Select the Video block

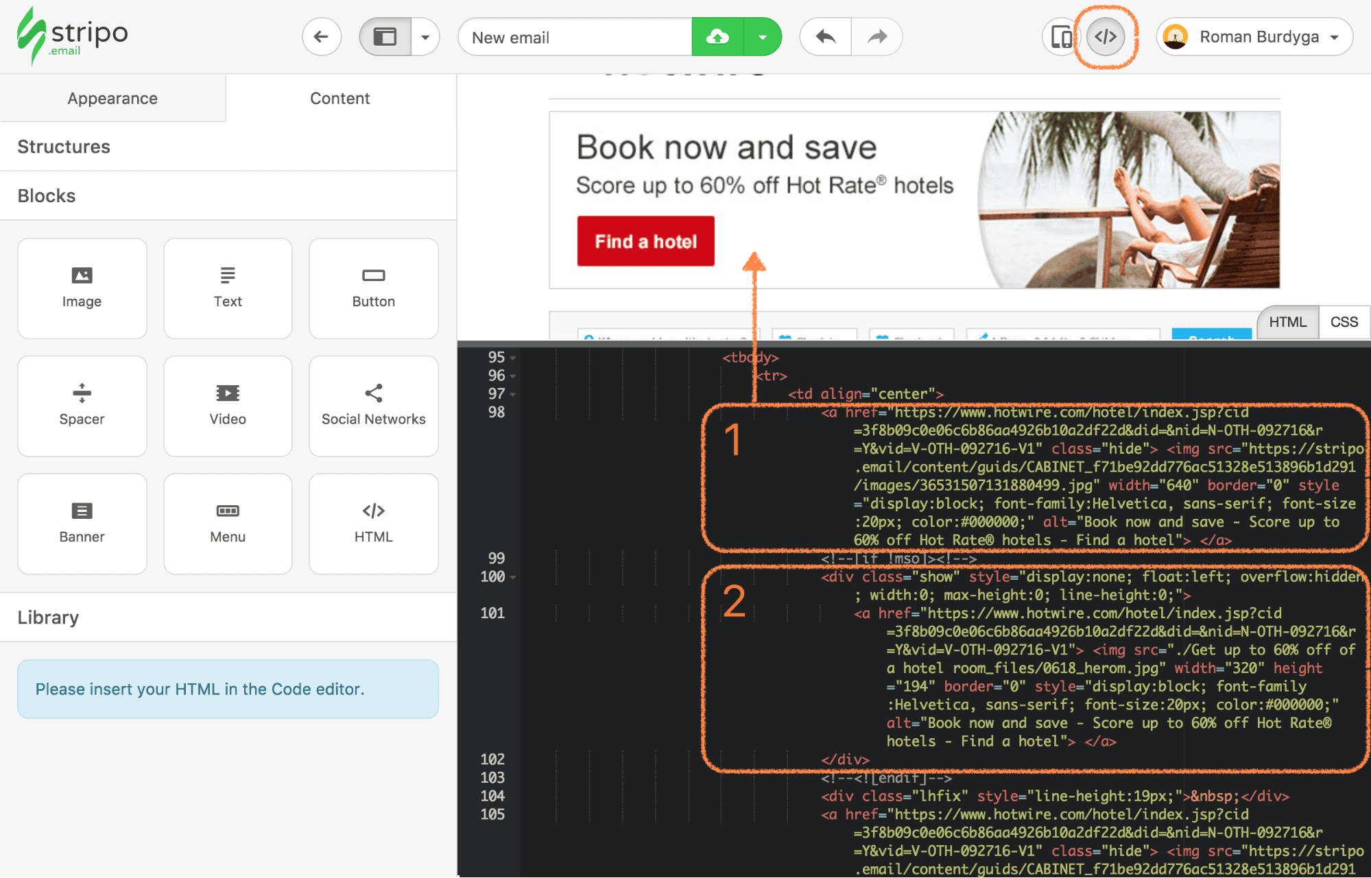point(227,406)
